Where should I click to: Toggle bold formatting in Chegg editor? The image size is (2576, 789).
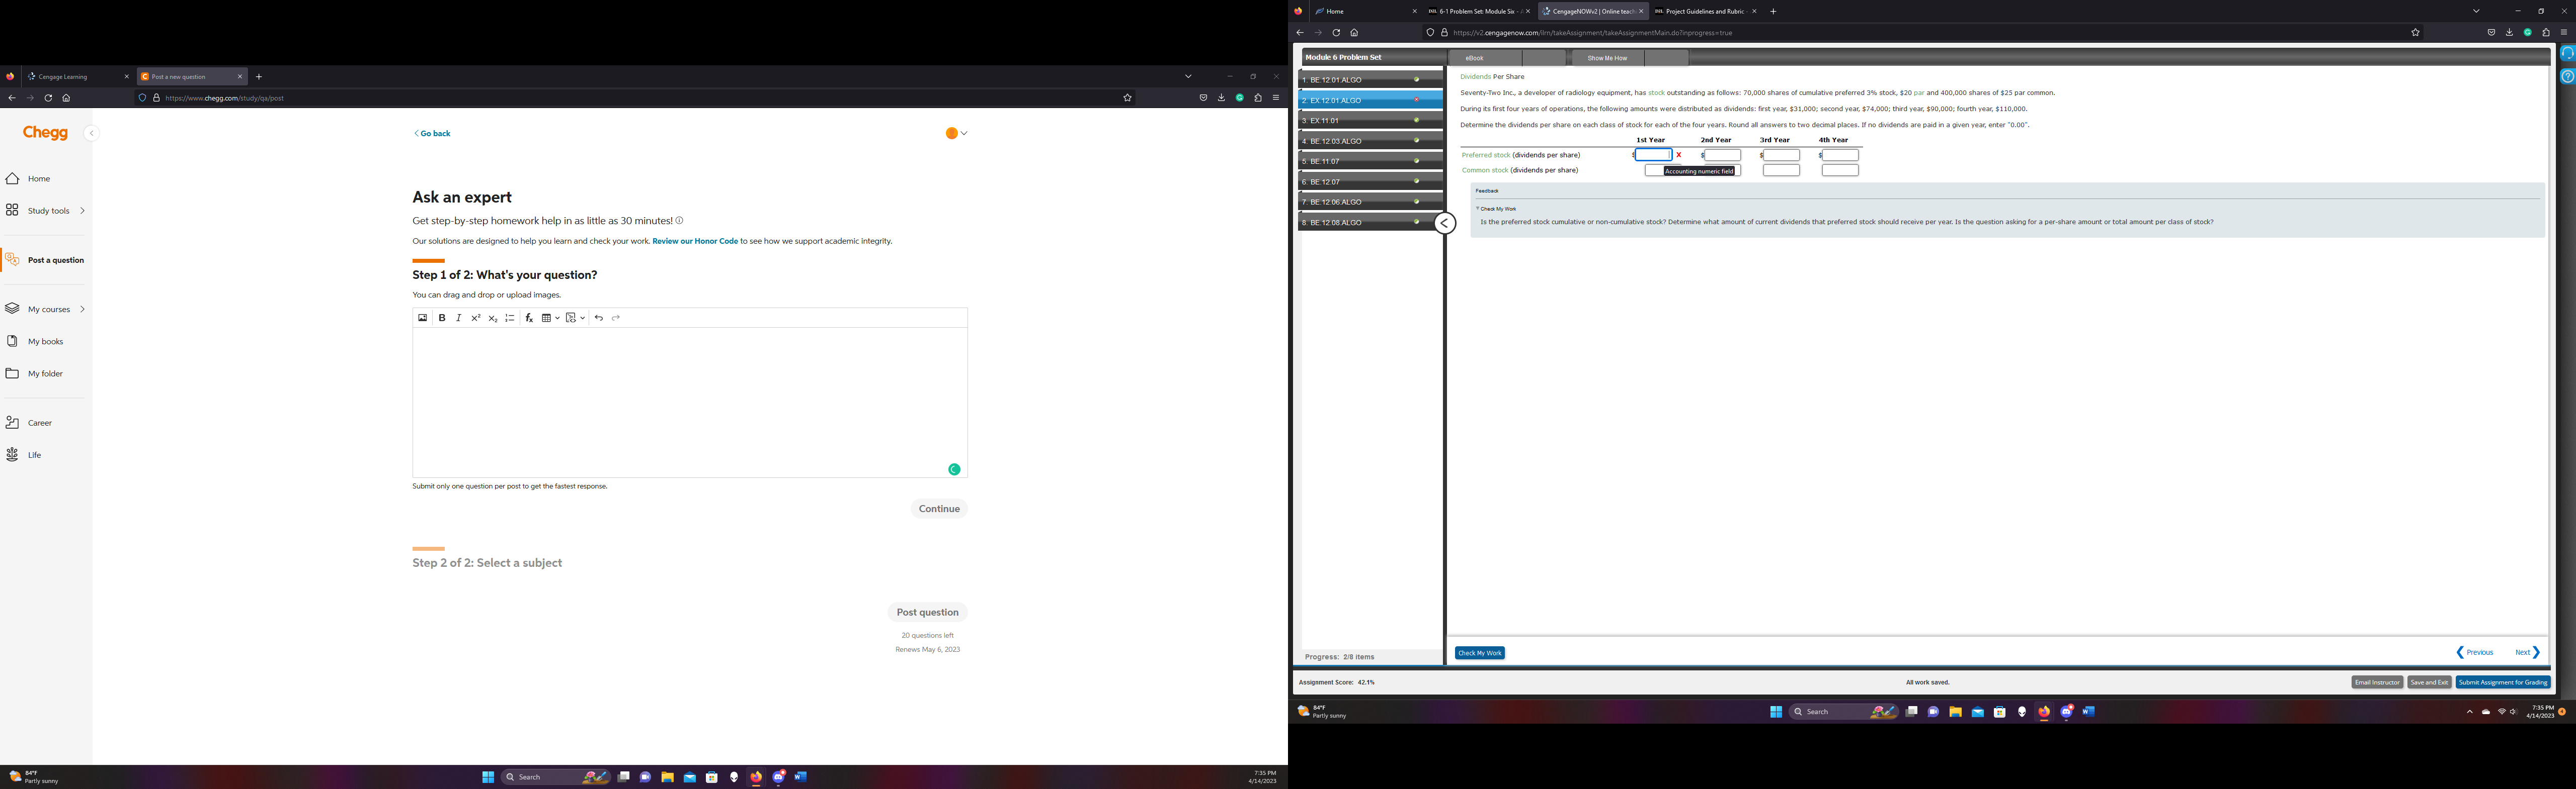pyautogui.click(x=442, y=318)
